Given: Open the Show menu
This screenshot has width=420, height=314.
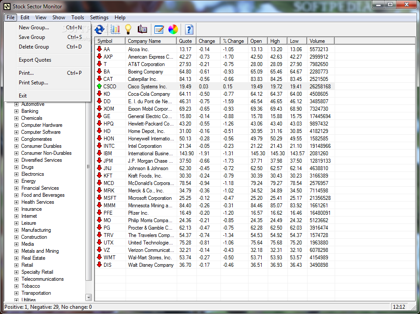Looking at the screenshot, I should point(59,17).
